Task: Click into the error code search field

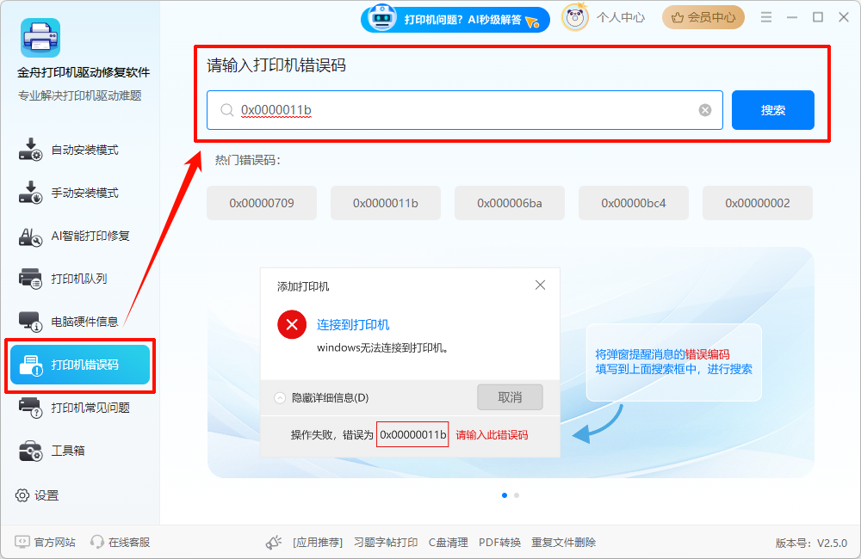Action: [465, 110]
